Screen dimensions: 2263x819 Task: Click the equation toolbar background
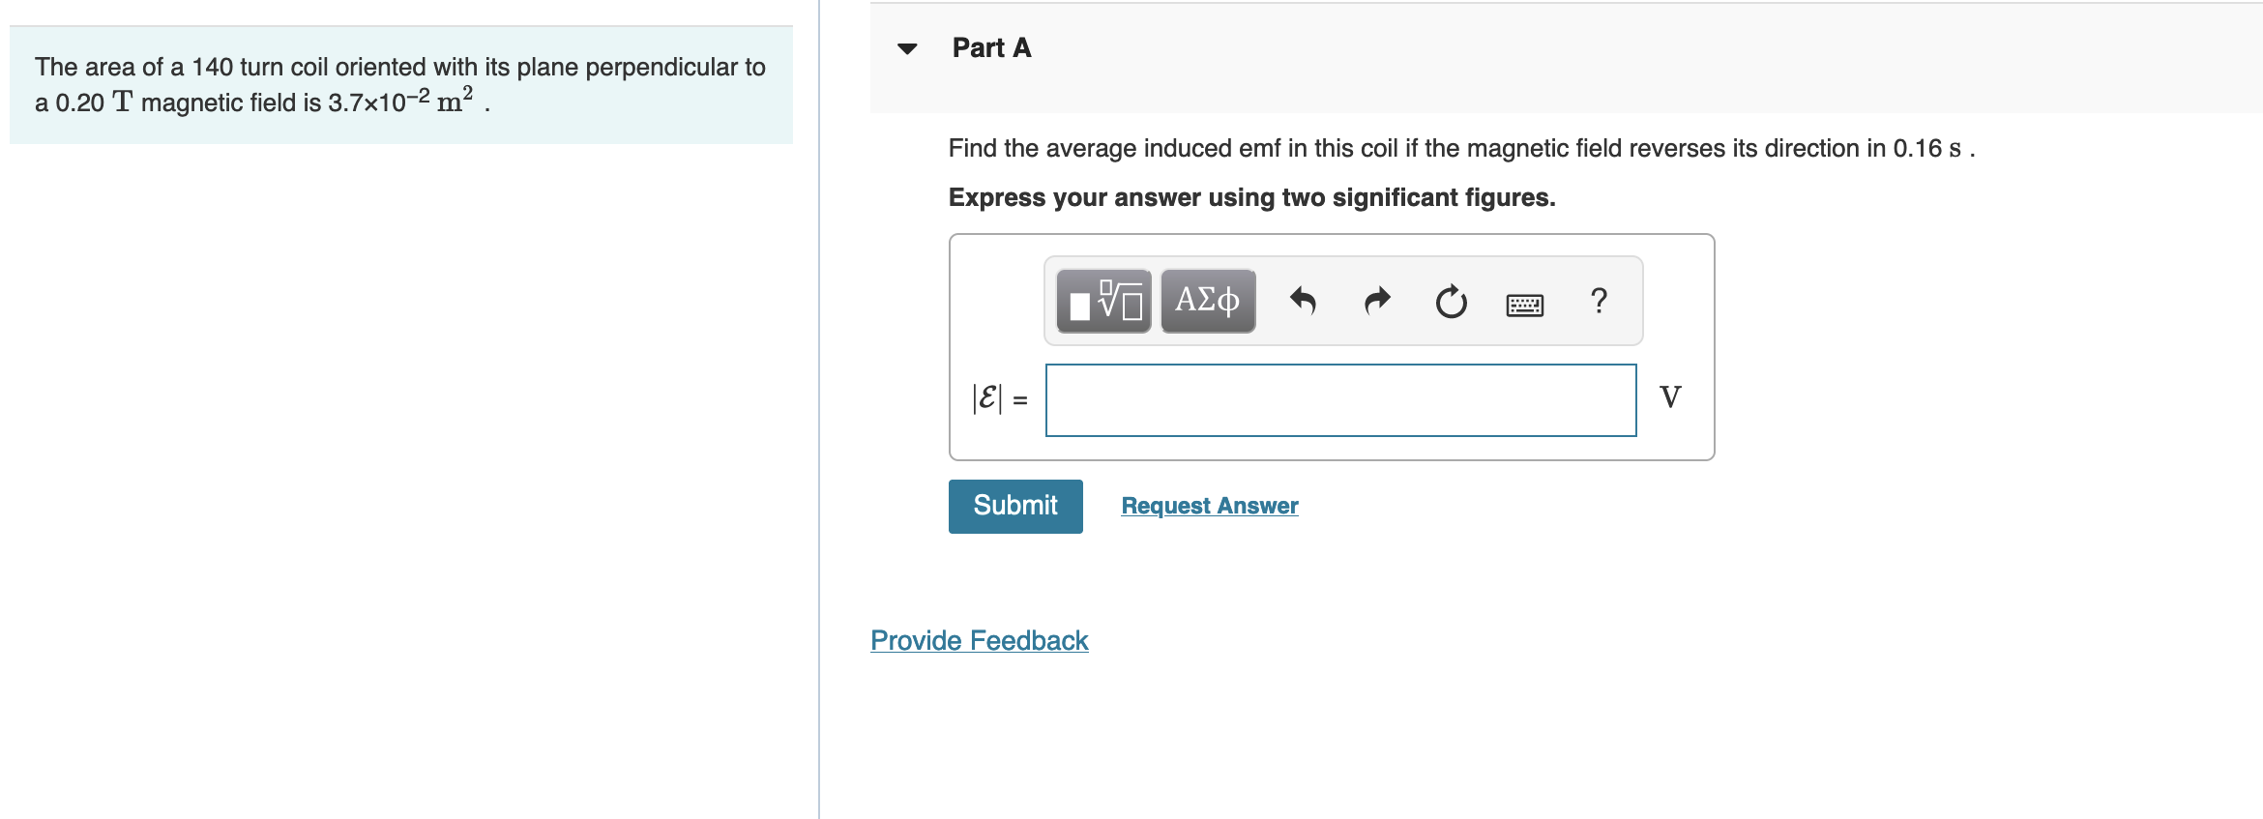pos(1343,301)
